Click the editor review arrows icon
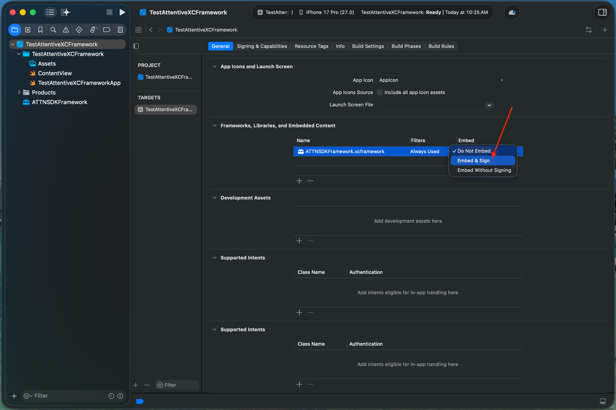616x410 pixels. [589, 30]
